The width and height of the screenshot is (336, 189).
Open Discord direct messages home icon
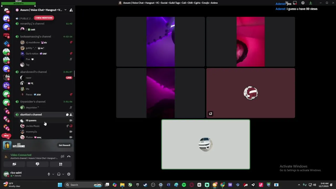(6, 10)
